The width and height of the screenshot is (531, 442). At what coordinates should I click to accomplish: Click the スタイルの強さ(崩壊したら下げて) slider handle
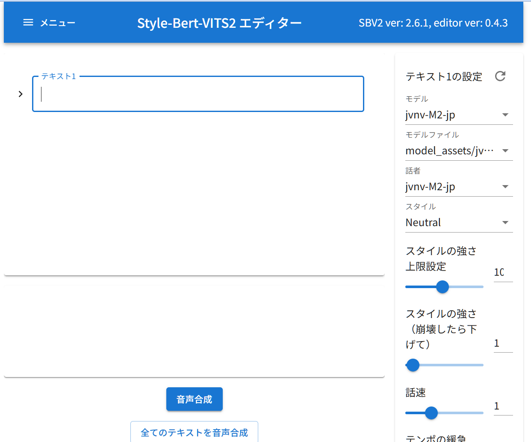[413, 365]
